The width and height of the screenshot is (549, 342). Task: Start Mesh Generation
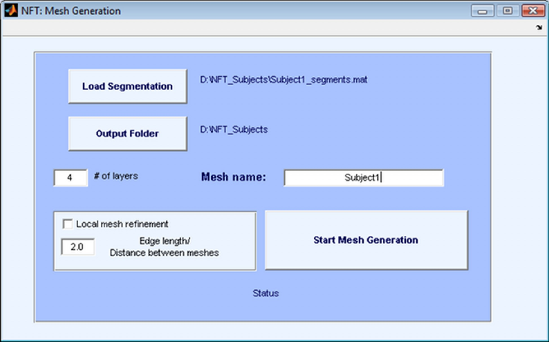(366, 240)
